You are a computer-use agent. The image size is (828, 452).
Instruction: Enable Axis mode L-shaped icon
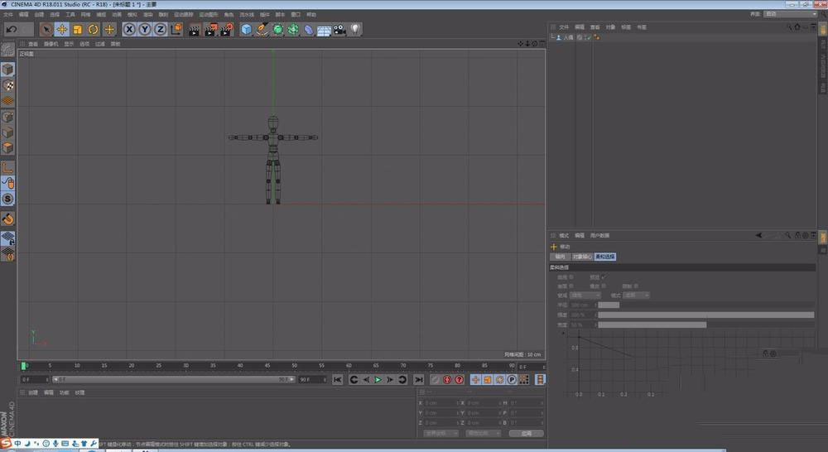click(8, 168)
